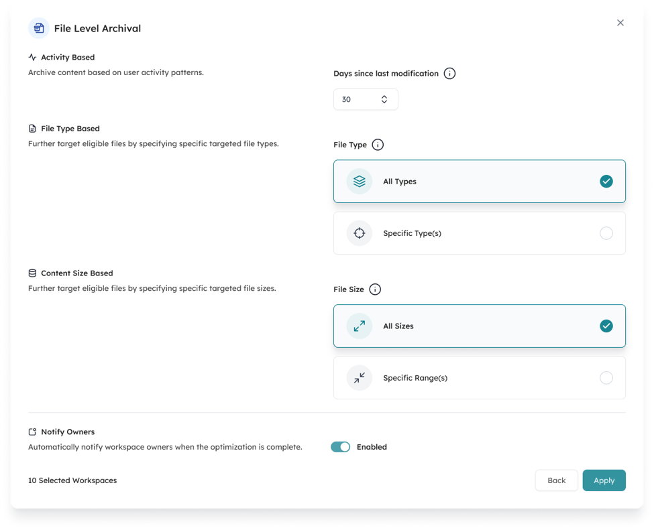Click the File Level Archival header icon
The width and height of the screenshot is (654, 530).
coord(39,28)
